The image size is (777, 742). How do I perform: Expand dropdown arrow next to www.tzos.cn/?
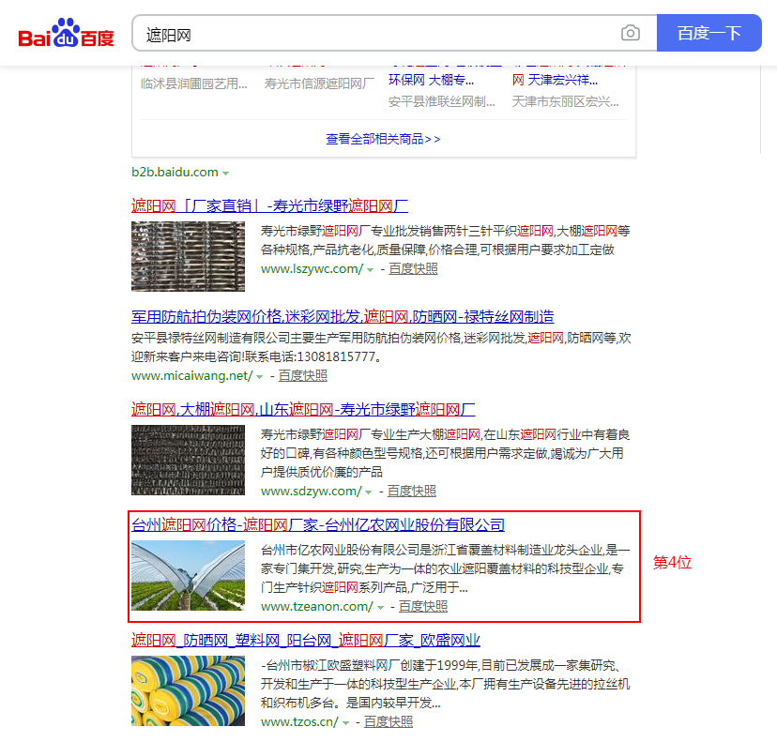(x=346, y=723)
